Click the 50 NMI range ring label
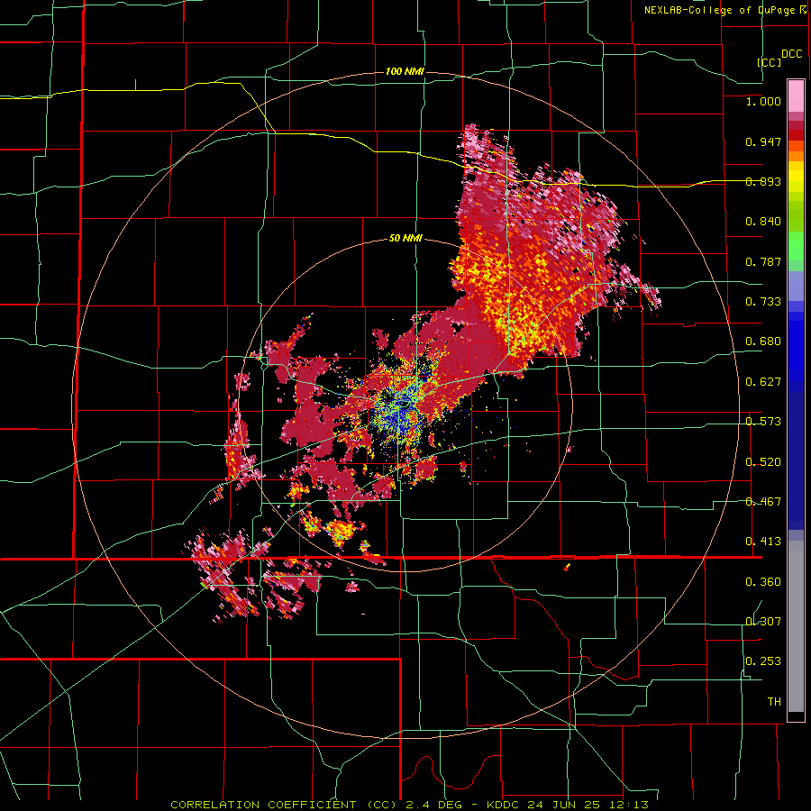 pos(405,239)
